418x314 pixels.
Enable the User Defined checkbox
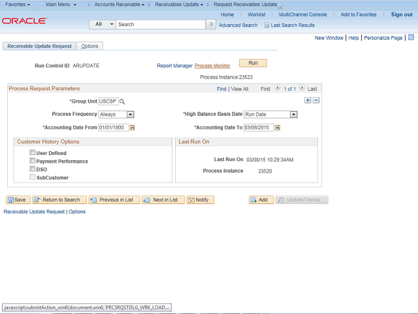tap(32, 152)
